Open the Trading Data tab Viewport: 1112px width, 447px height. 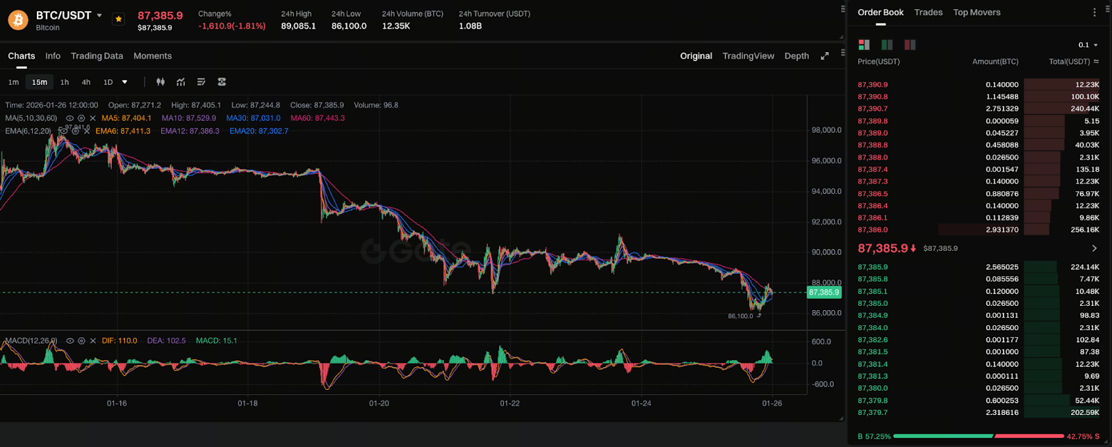97,56
